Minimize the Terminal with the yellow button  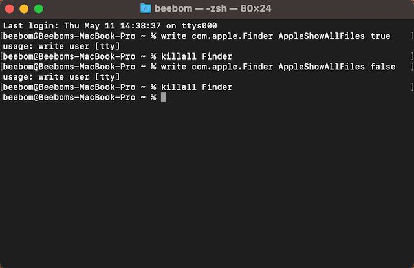tap(25, 9)
